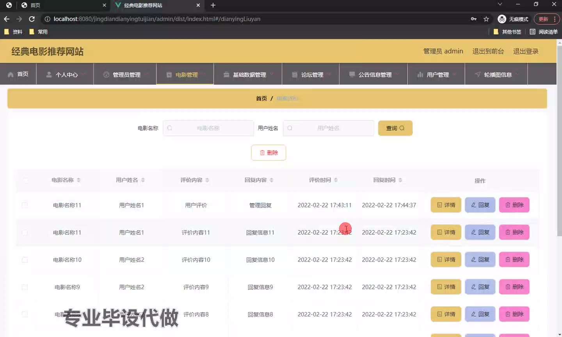Open the 其他书签 bookmarks folder
Viewport: 562px width, 337px height.
coord(507,32)
